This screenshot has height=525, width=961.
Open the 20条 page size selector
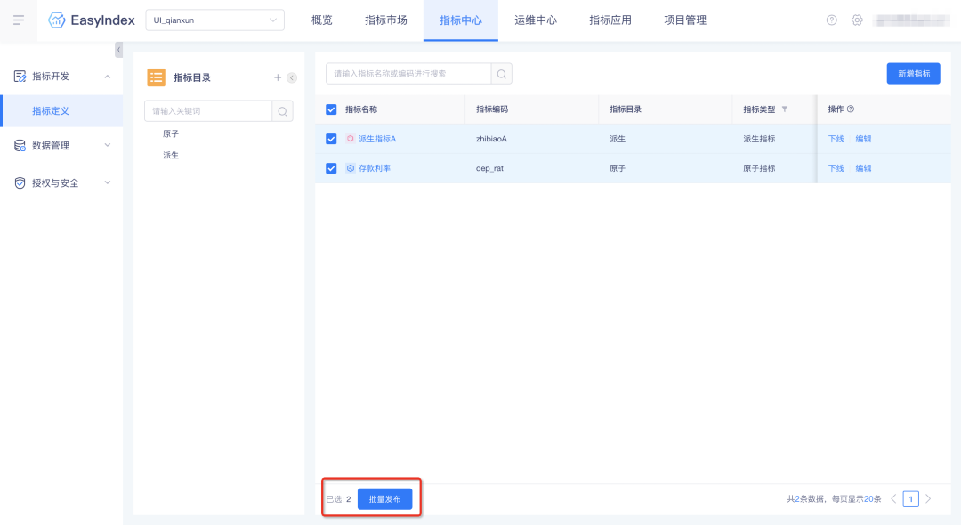[x=873, y=498]
